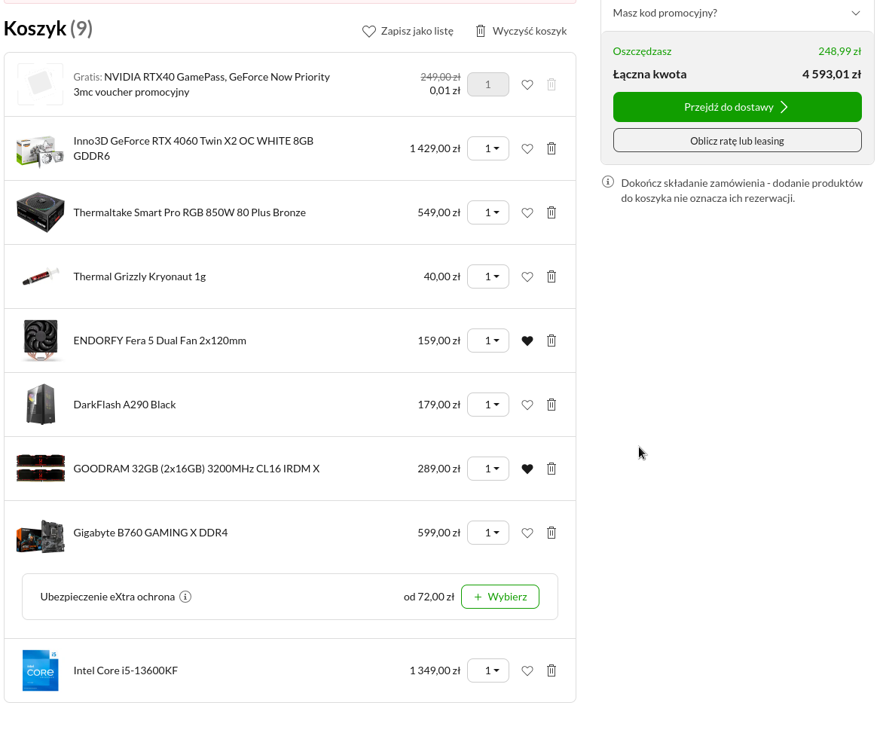The width and height of the screenshot is (883, 730).
Task: Trash the GOODRAM 32GB IRDM X item
Action: click(551, 469)
